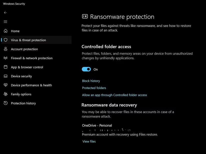Image resolution: width=206 pixels, height=154 pixels.
Task: Allow an app through Controlled folder access
Action: (x=114, y=95)
